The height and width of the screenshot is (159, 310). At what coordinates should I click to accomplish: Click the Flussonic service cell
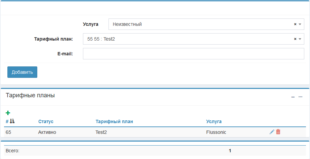click(x=216, y=132)
